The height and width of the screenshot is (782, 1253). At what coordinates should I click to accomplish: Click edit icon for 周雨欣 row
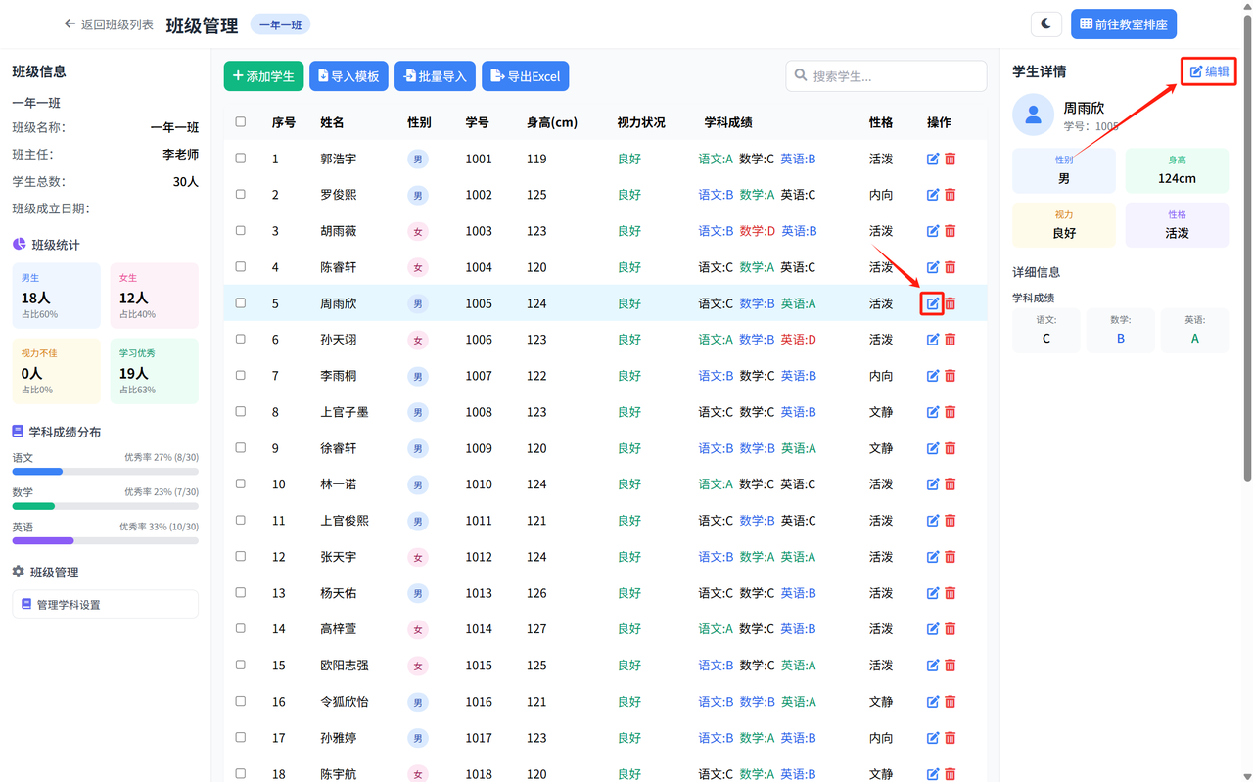click(933, 303)
